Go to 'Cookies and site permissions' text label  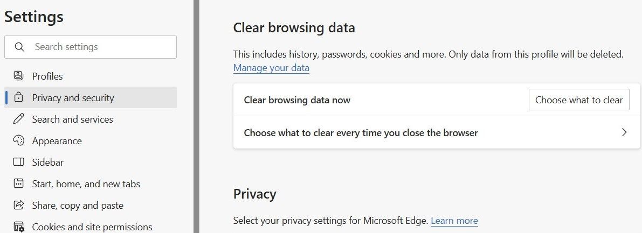tap(92, 227)
